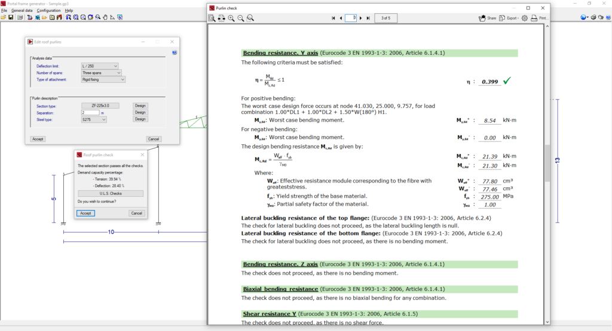
Task: Open the General data menu
Action: point(22,10)
